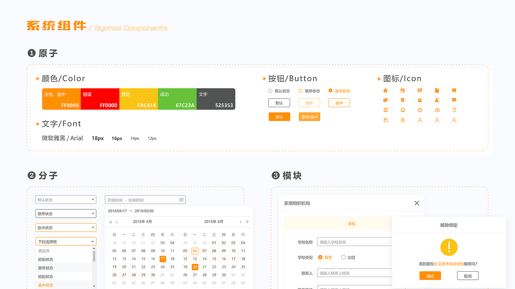Click the cloud upload icon

coord(437,110)
